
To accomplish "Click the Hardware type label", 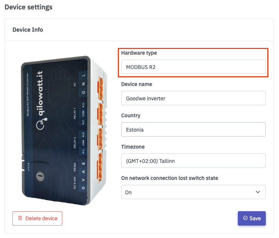I will pos(139,53).
